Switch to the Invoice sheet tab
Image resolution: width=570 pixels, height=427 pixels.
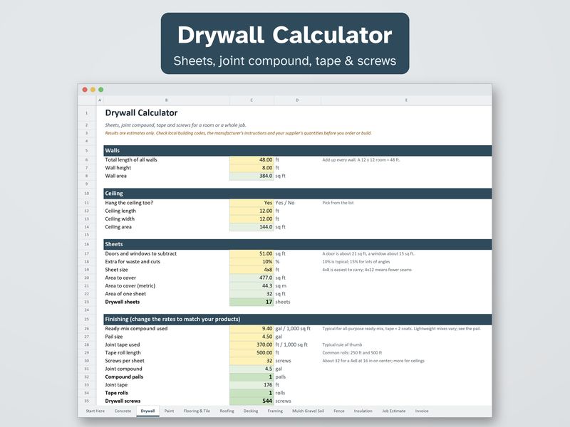tap(422, 411)
